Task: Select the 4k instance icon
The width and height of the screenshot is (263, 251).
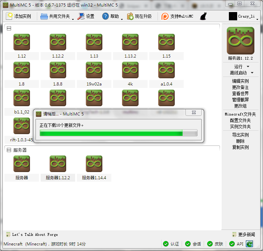Action: click(130, 70)
